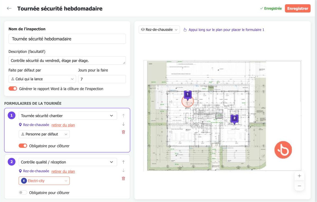This screenshot has height=202, width=317.
Task: Click the purple number 1 form badge
Action: tap(11, 115)
